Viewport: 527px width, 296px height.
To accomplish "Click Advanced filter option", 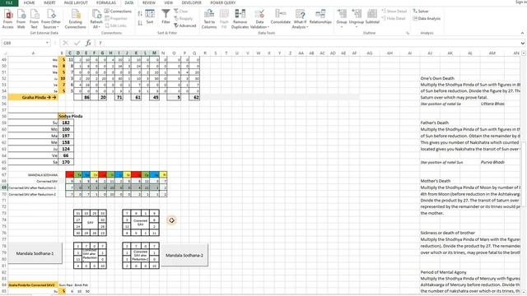I will (184, 25).
